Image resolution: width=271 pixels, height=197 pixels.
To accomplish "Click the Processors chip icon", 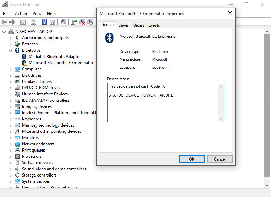I will [x=17, y=156].
